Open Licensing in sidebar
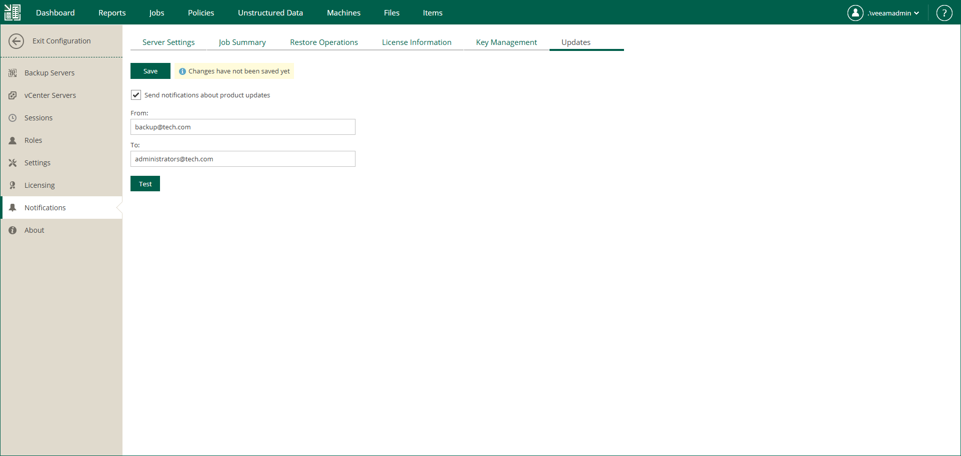 pyautogui.click(x=61, y=185)
